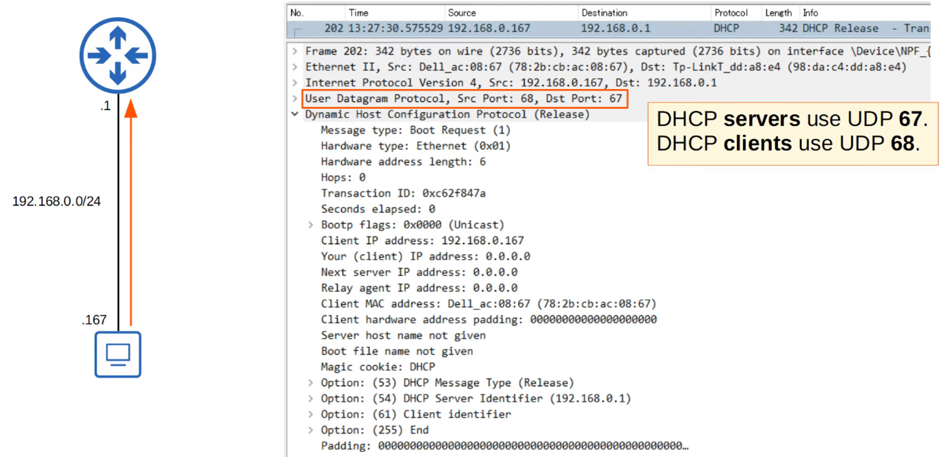Viewport: 944px width, 457px height.
Task: Collapse the Dynamic Host Configuration Protocol section
Action: [295, 114]
